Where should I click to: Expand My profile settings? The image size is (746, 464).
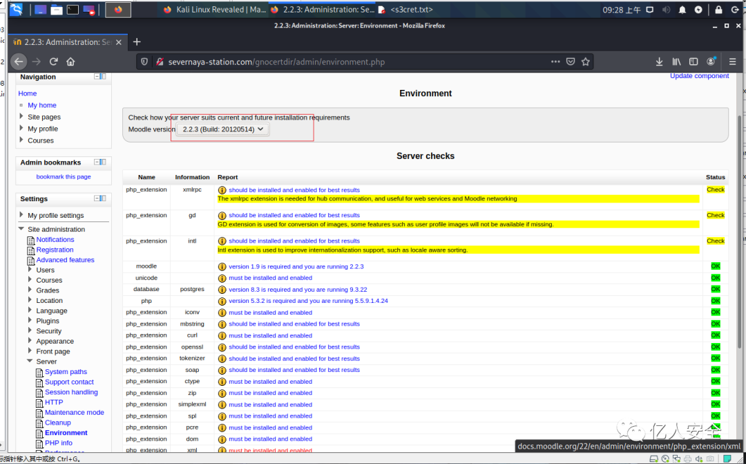[x=21, y=215]
